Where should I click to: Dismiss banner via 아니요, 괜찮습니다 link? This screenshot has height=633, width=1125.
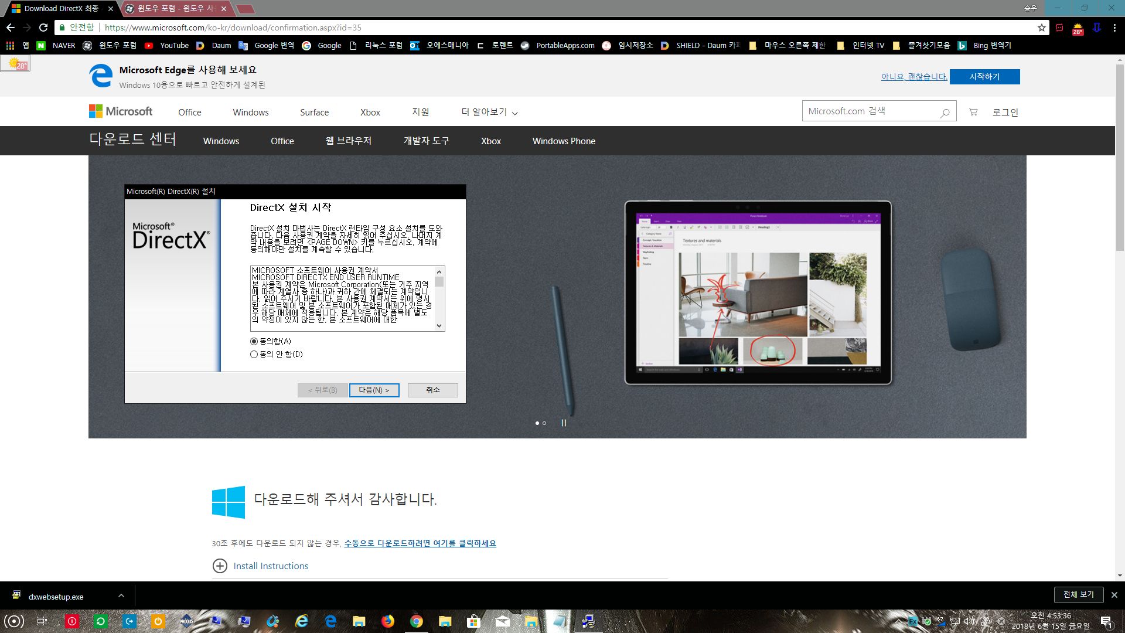click(x=914, y=77)
